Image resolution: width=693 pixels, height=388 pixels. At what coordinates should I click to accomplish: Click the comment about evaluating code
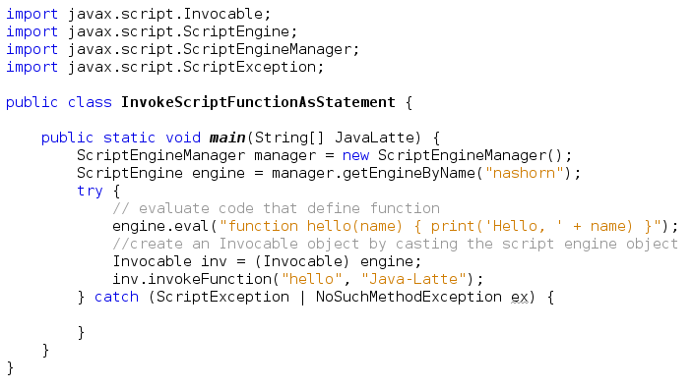(x=277, y=208)
